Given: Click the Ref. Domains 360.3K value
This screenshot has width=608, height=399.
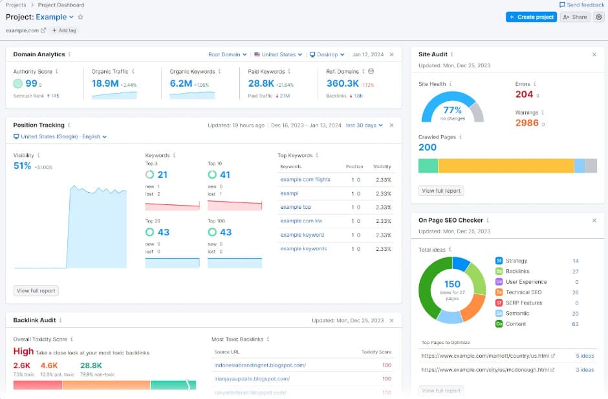Looking at the screenshot, I should [x=342, y=83].
